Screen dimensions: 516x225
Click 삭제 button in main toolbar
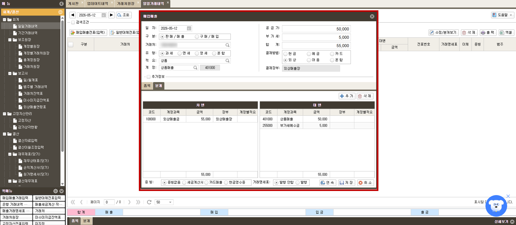469,32
